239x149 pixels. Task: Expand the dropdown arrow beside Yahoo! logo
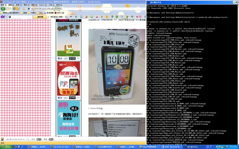coord(6,17)
